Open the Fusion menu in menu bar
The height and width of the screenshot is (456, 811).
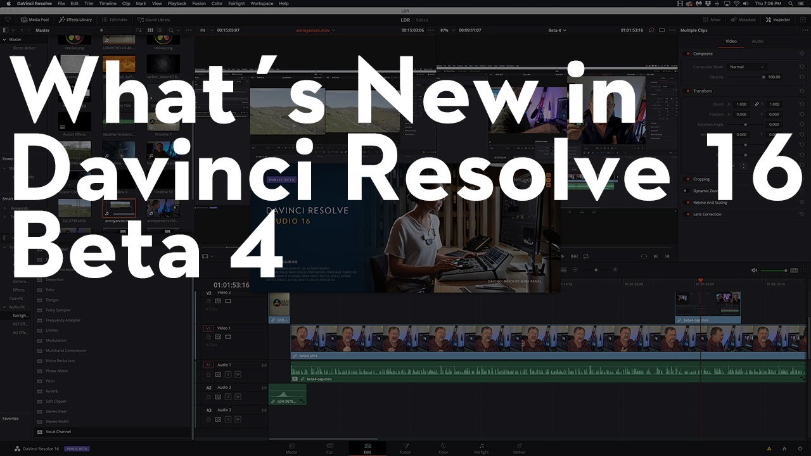click(x=199, y=3)
